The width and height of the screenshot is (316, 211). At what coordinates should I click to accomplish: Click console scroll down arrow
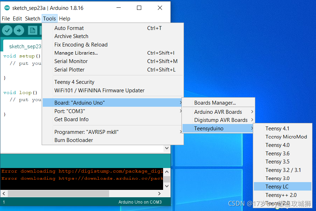pos(167,186)
